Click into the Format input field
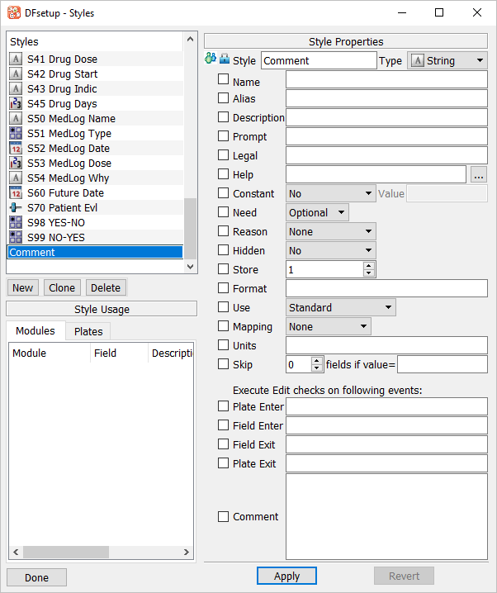497x593 pixels. (386, 288)
